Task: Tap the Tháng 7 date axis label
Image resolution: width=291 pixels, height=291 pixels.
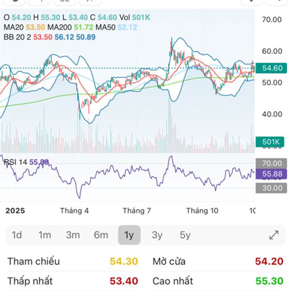Action: pos(136,210)
